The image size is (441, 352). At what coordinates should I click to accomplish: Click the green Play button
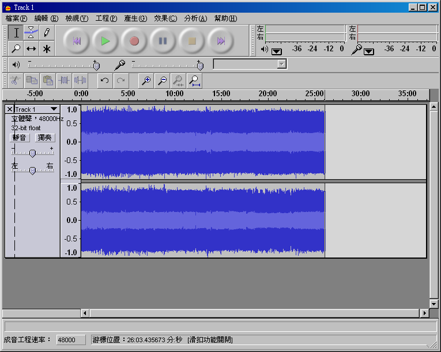[105, 41]
